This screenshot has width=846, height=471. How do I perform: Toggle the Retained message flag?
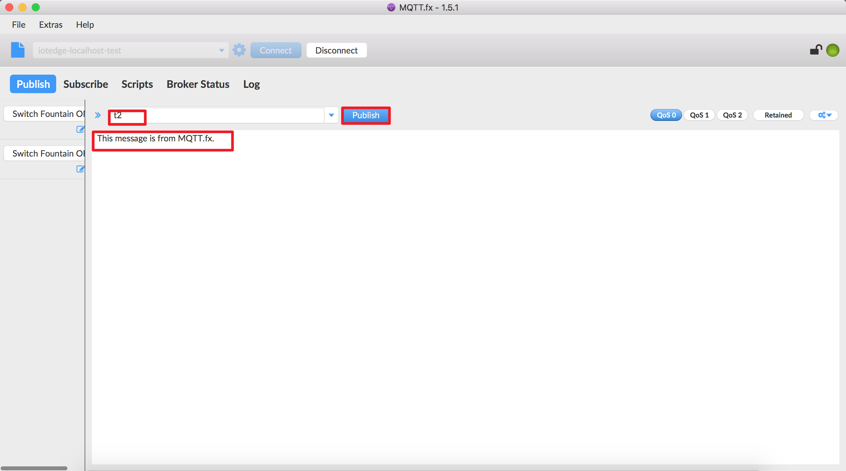tap(778, 115)
